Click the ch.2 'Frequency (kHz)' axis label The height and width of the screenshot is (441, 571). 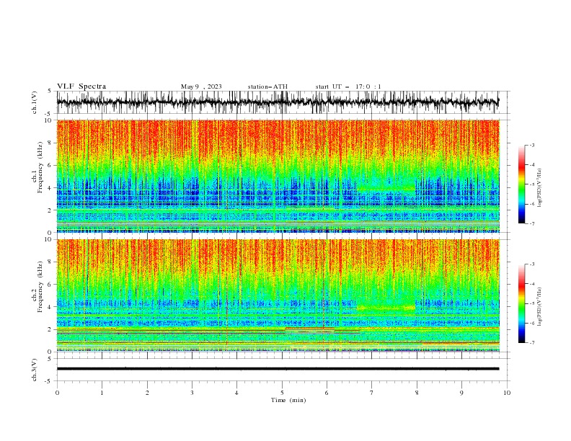[41, 287]
